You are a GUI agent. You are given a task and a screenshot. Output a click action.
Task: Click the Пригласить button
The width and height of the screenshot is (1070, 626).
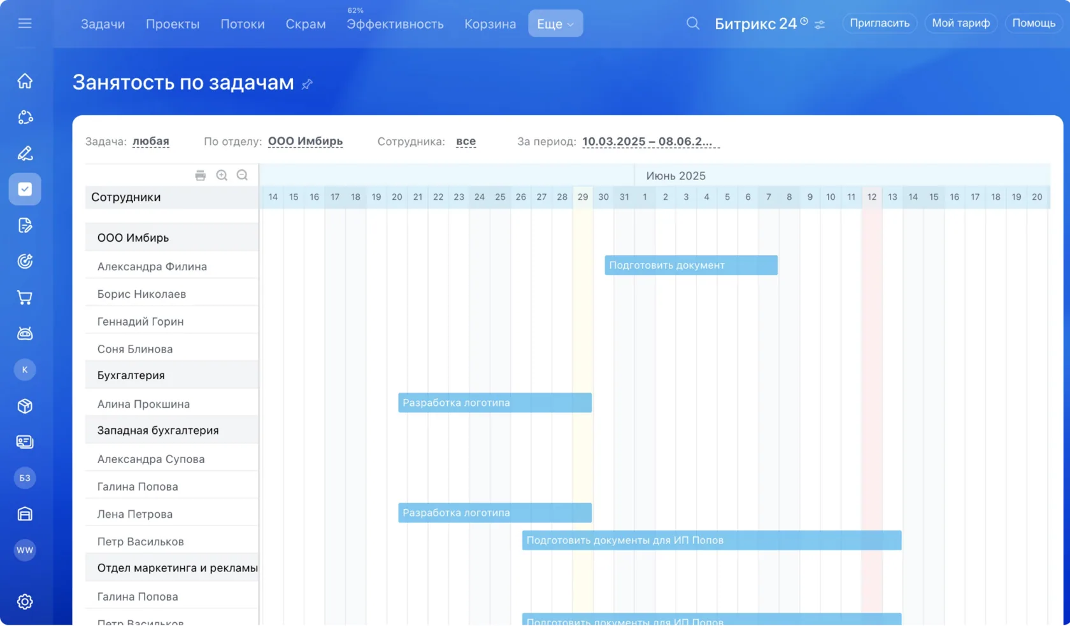[880, 24]
